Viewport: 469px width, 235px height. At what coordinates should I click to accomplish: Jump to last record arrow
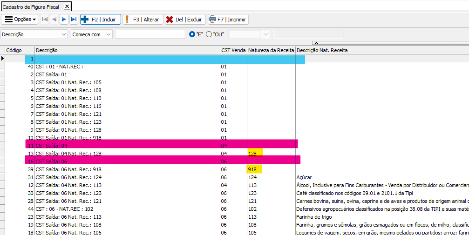click(x=74, y=20)
